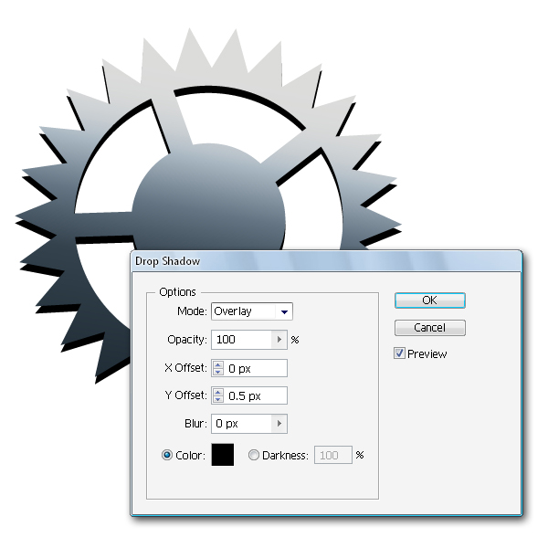Click the Y Offset stepper up arrow
548x548 pixels.
(218, 392)
